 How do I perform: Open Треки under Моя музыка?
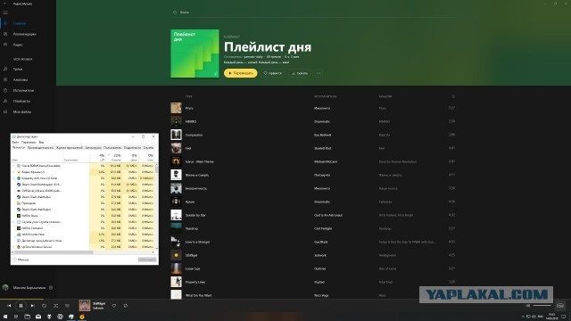[x=18, y=69]
